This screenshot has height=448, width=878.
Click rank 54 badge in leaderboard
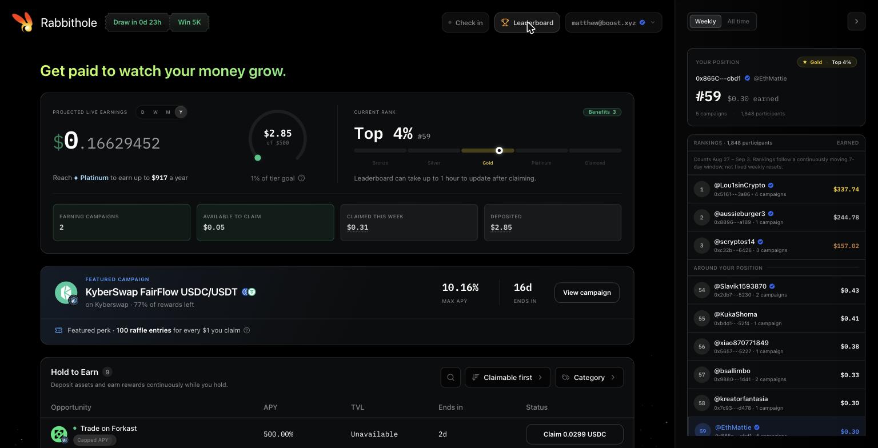pyautogui.click(x=702, y=290)
